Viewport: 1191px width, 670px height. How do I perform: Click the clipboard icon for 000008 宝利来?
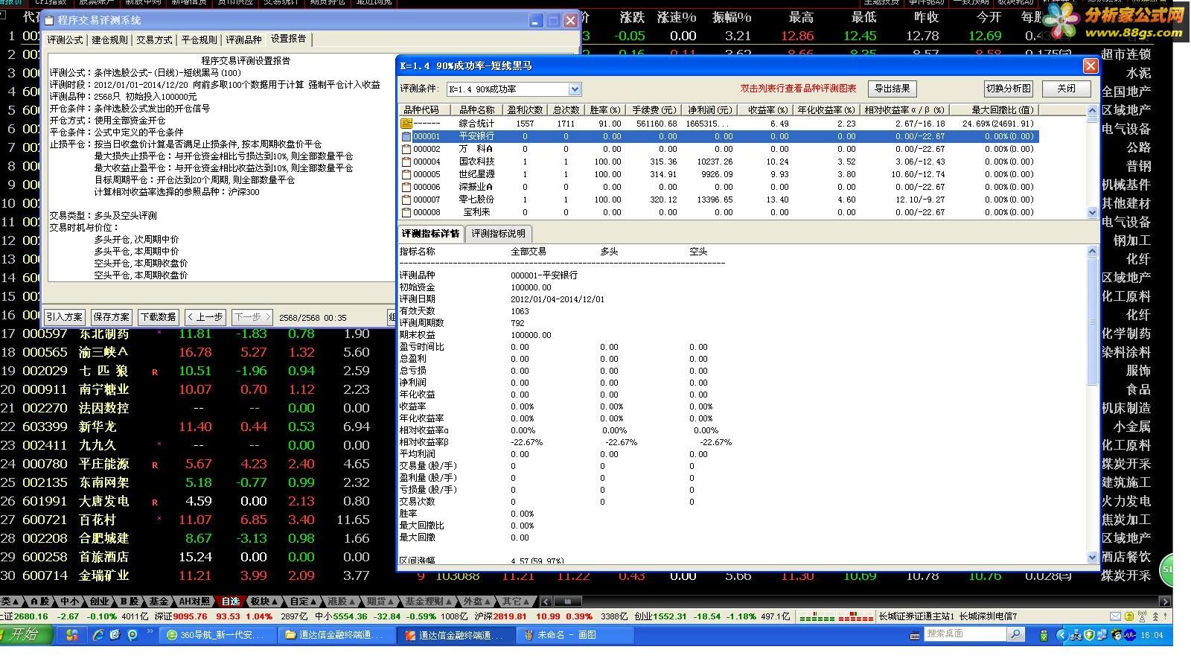pos(406,212)
